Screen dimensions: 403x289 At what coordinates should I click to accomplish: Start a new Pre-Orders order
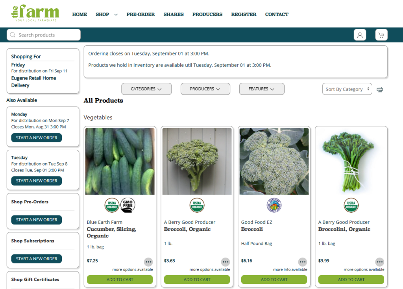point(37,220)
